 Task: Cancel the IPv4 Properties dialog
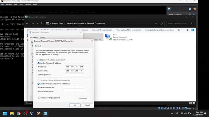pyautogui.click(x=87, y=105)
